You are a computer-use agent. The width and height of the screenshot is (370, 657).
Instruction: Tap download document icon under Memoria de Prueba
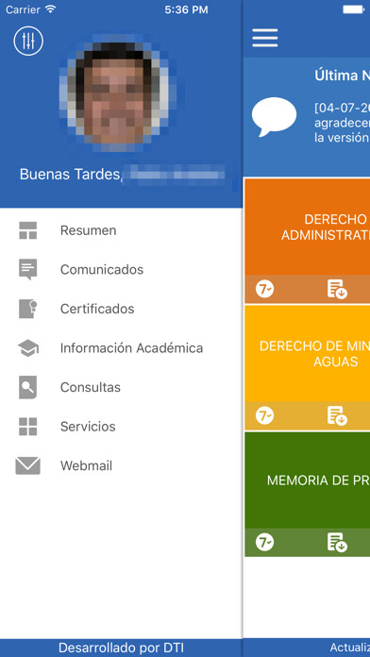coord(337,543)
